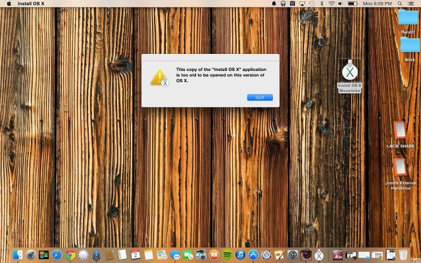421x263 pixels.
Task: Open the volume control in menu bar
Action: [341, 4]
